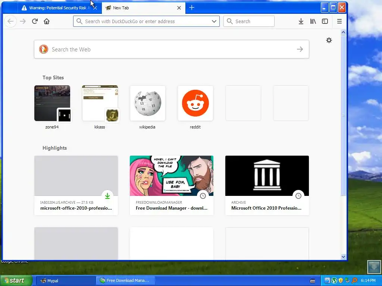Click the page scrollbar up arrow

(343, 32)
